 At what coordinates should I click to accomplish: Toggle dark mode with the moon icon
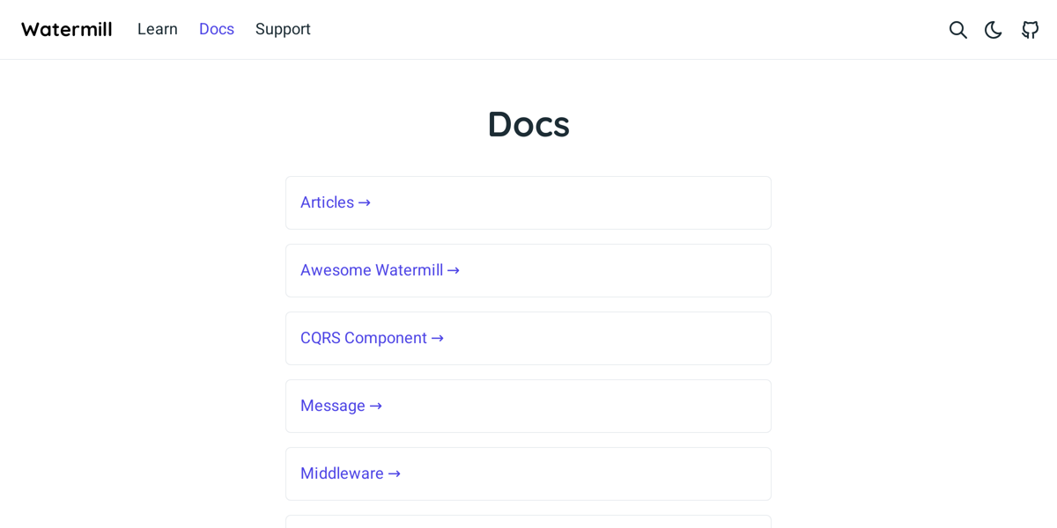(x=993, y=29)
